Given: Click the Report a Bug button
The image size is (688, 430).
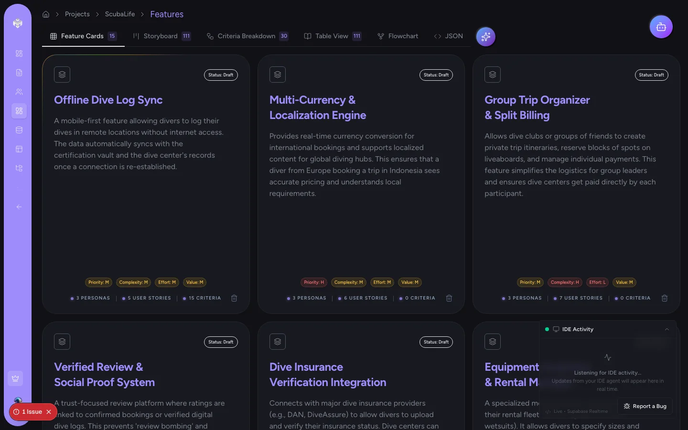Looking at the screenshot, I should (645, 406).
